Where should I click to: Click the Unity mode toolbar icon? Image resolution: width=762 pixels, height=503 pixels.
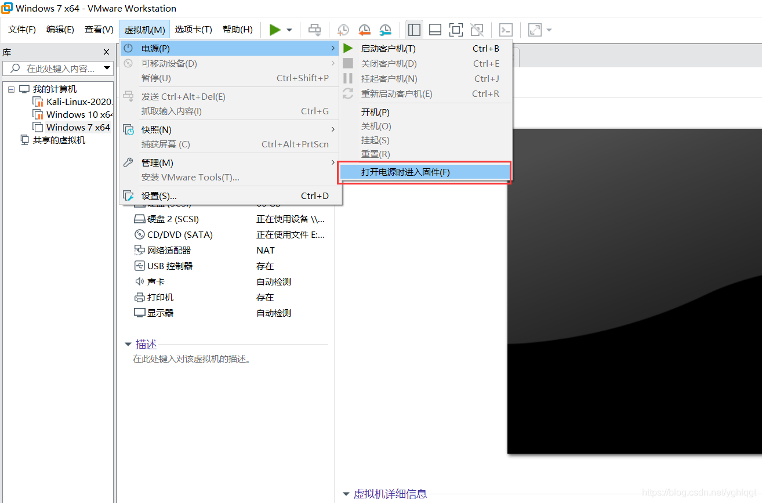click(477, 30)
